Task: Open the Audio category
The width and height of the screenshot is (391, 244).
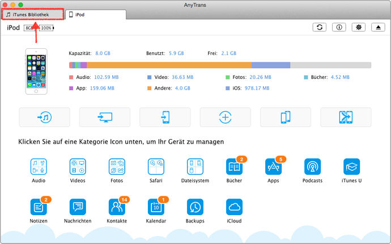Action: coord(39,167)
